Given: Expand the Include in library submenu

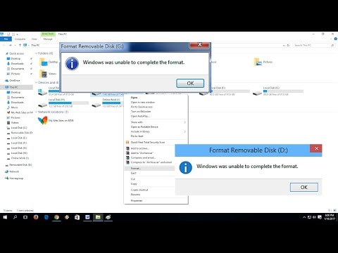Looking at the screenshot, I should (156, 131).
